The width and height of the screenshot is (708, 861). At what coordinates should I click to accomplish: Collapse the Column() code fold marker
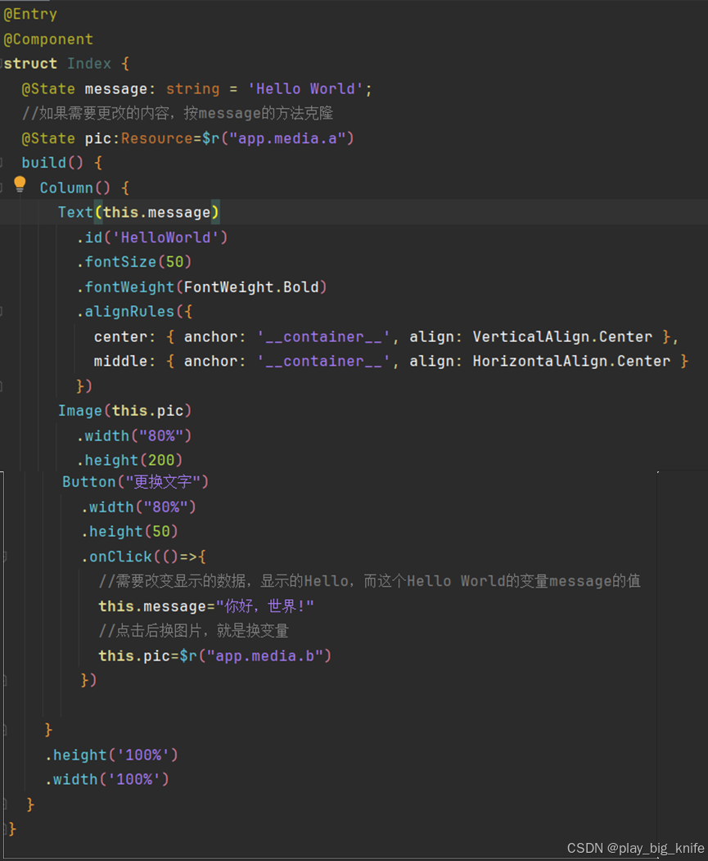click(2, 187)
